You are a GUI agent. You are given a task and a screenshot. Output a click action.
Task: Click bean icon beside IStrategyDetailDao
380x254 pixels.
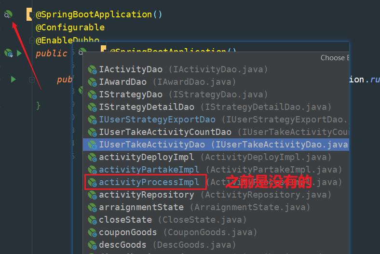[x=92, y=107]
